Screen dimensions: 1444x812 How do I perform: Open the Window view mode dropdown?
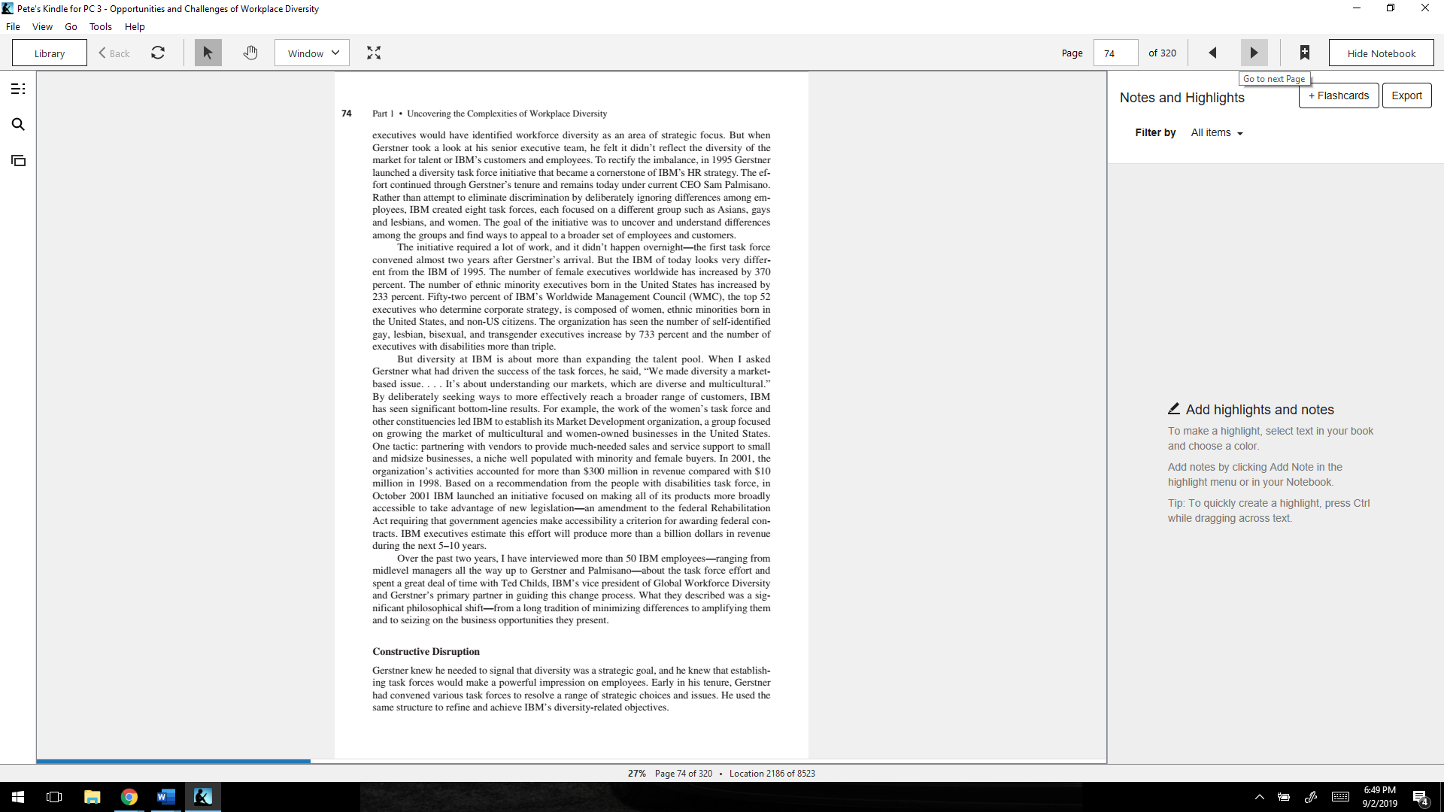point(312,53)
